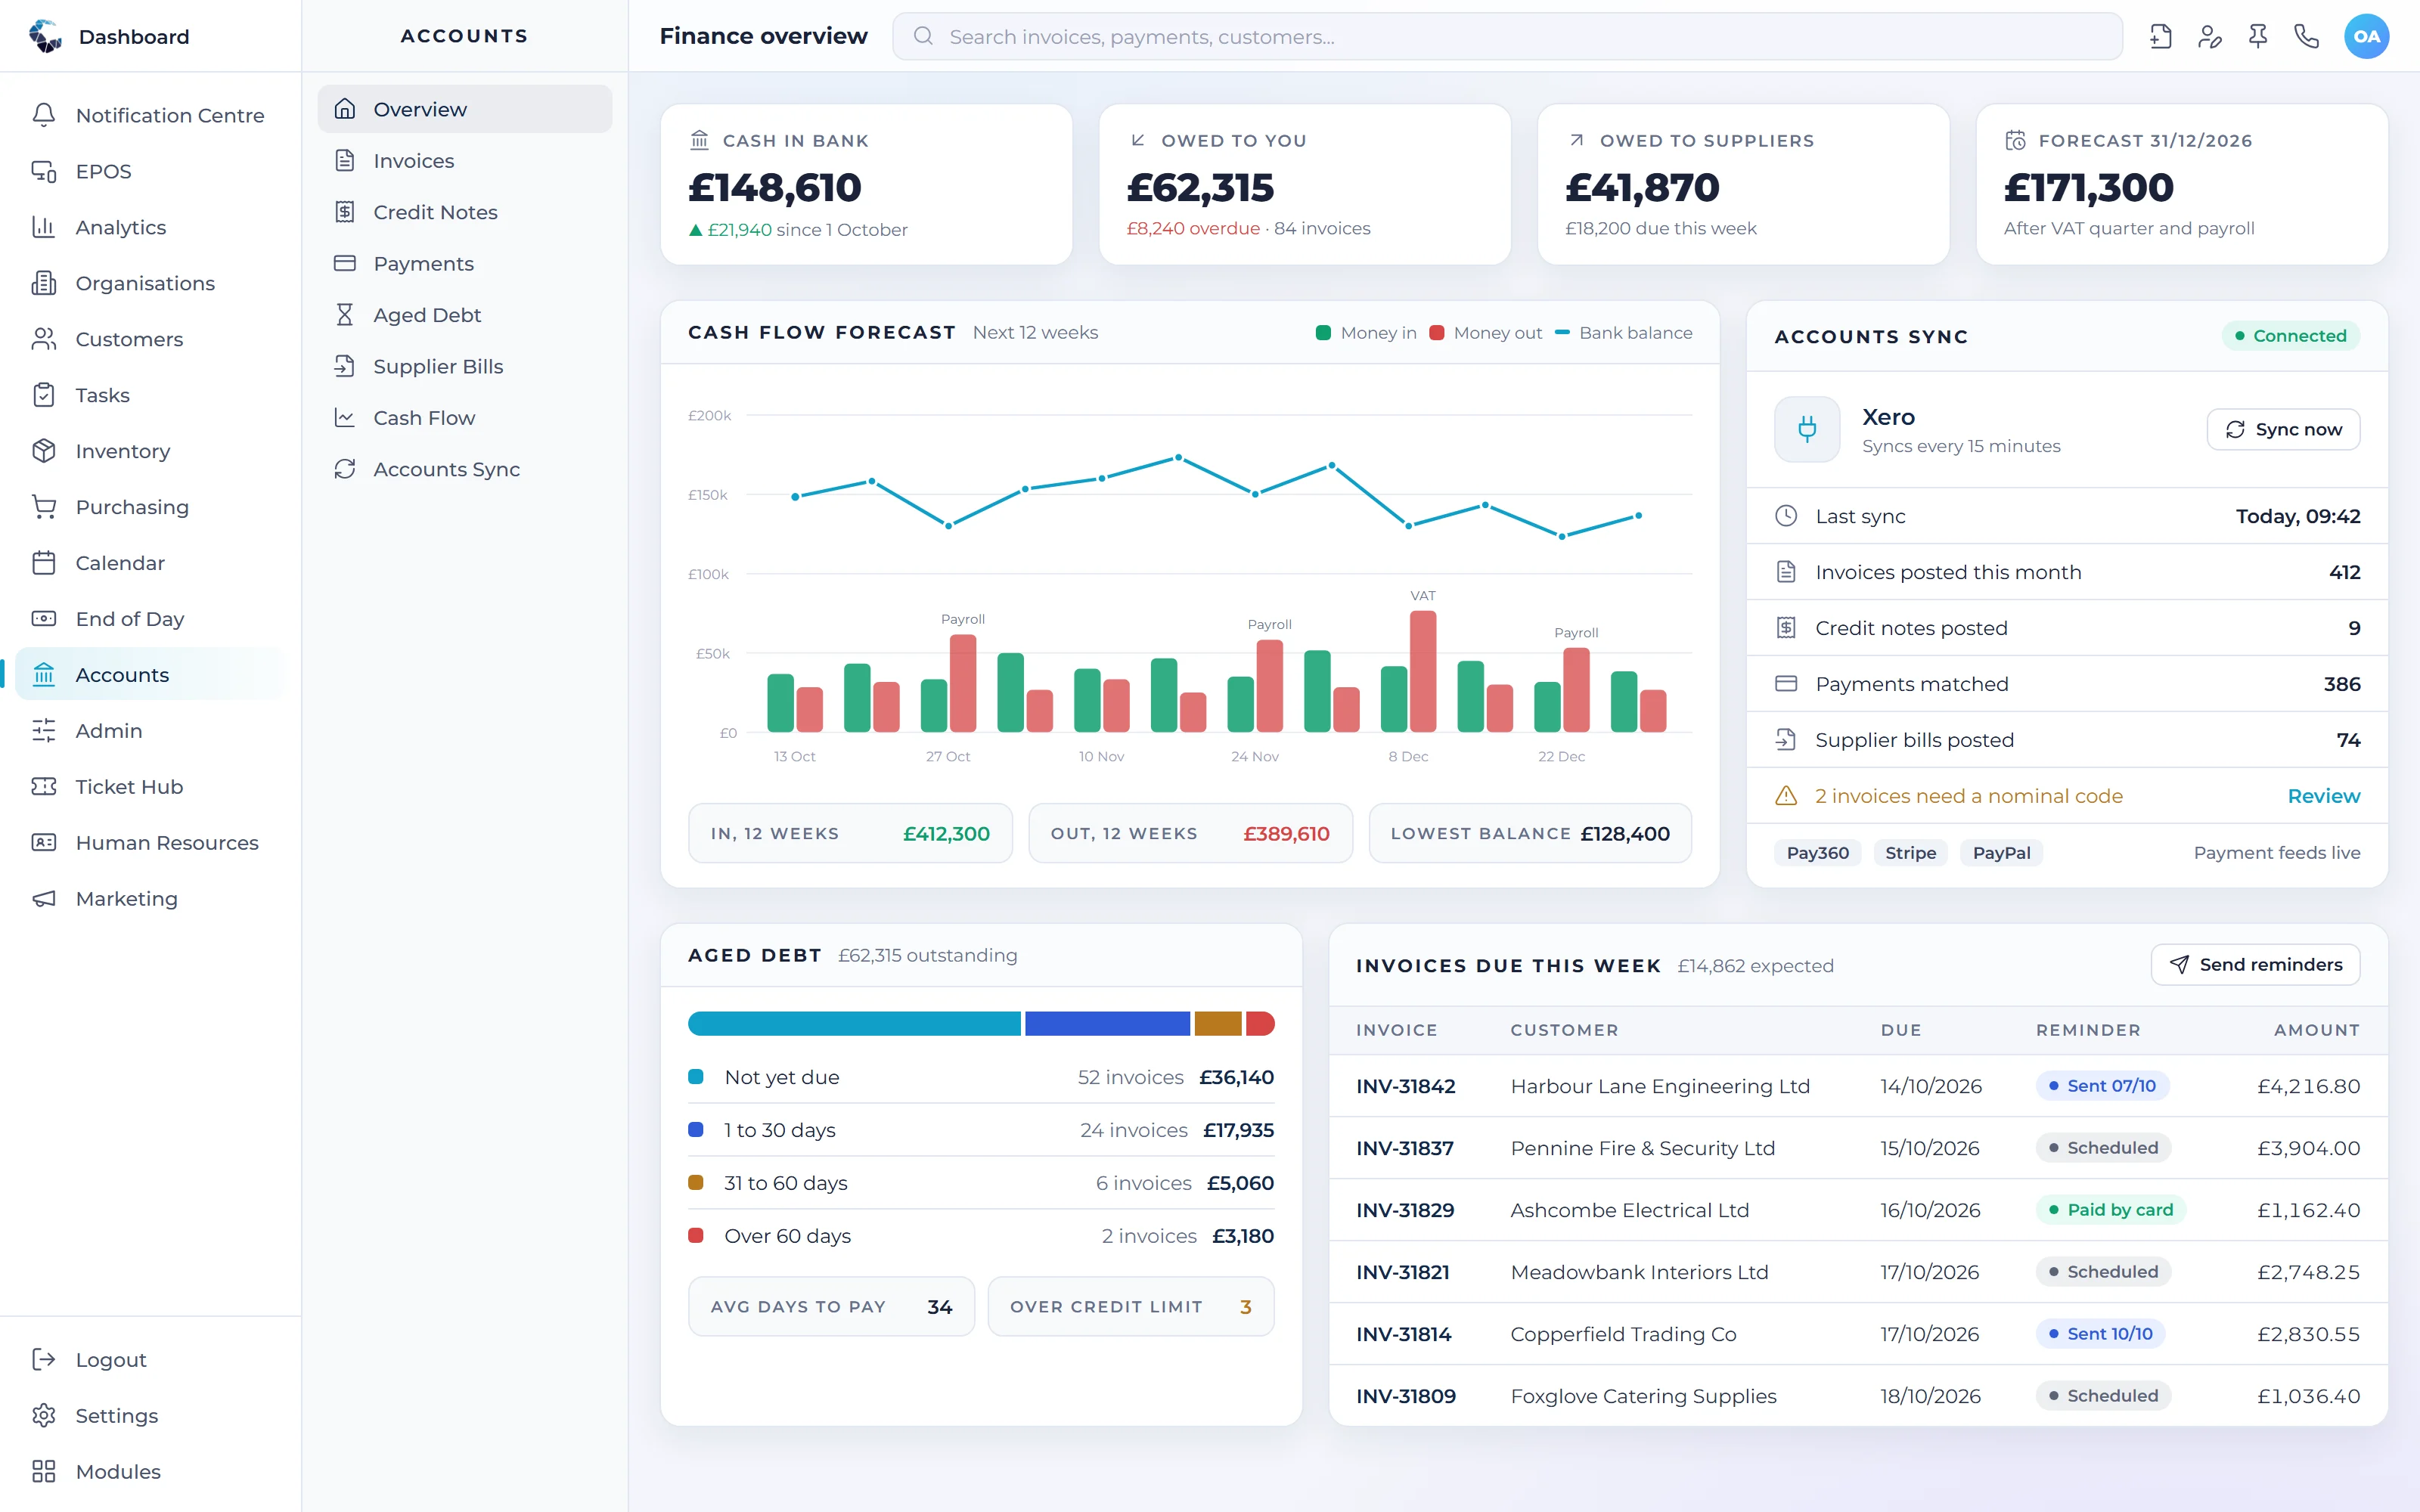Click the pin icon in header
Screen dimensions: 2420x1512
point(2258,37)
